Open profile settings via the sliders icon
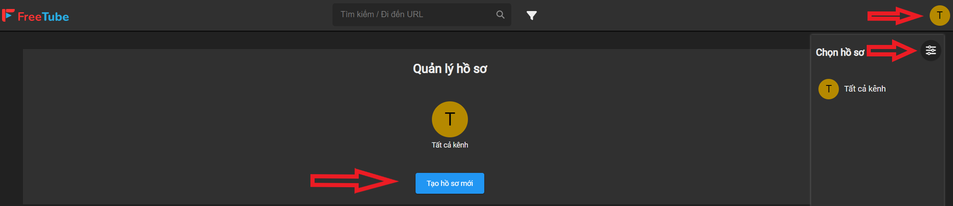 tap(931, 50)
